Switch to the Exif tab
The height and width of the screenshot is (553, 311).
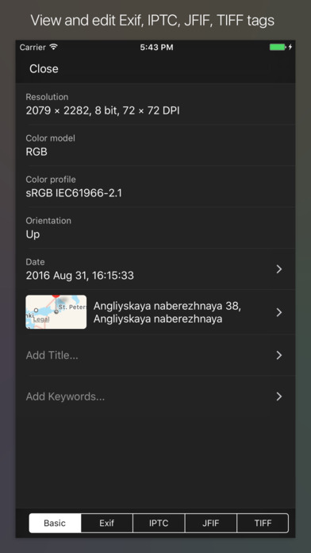click(107, 523)
